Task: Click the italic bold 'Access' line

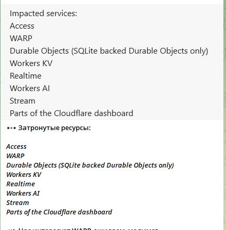Action: [16, 147]
